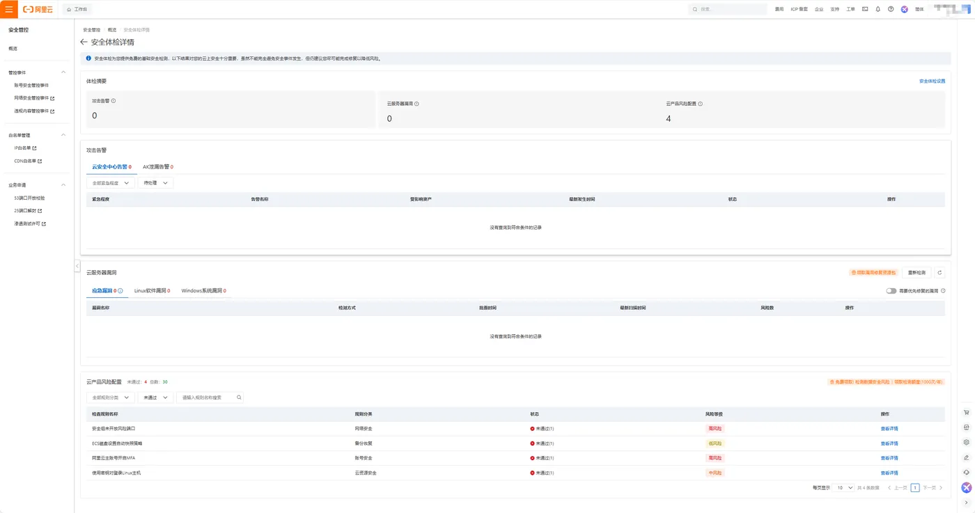Open the AI assistant icon in top bar

pyautogui.click(x=904, y=9)
